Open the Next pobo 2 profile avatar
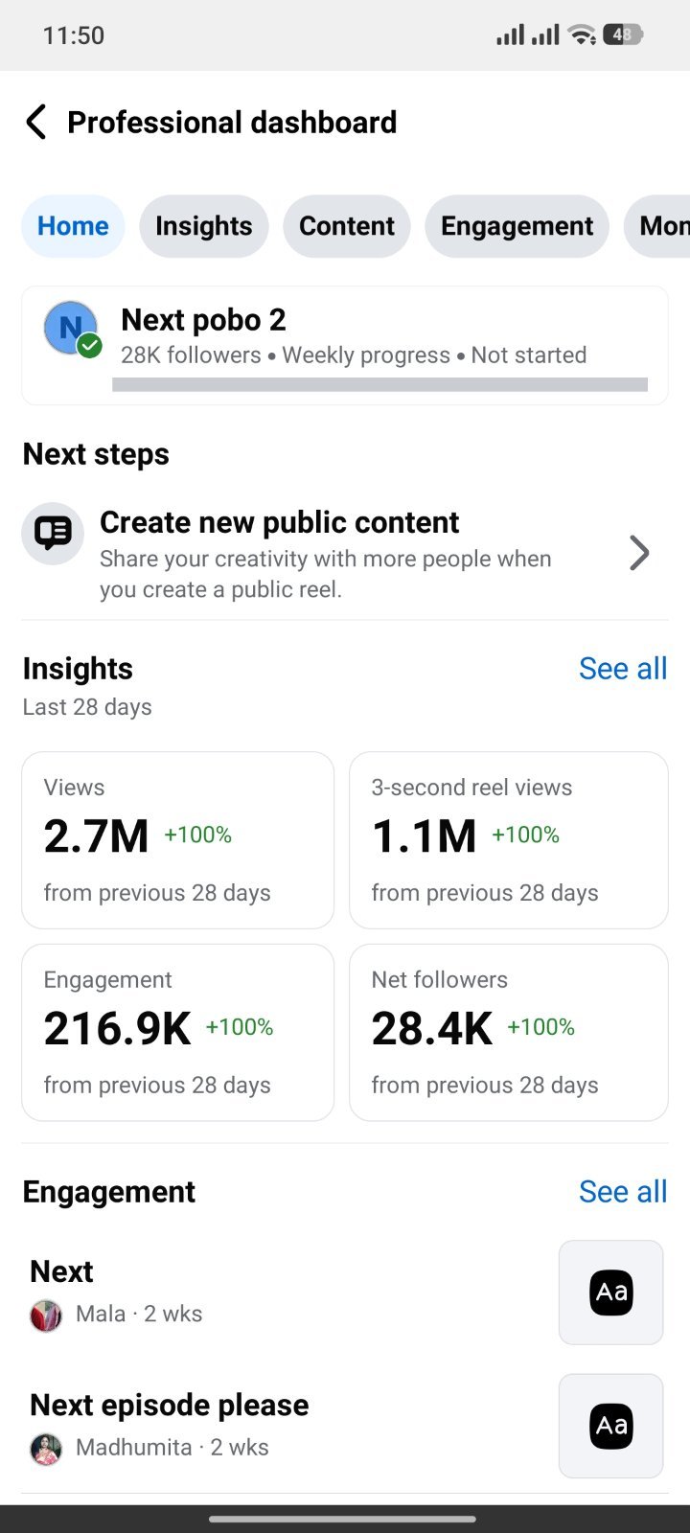Image resolution: width=690 pixels, height=1533 pixels. [x=72, y=329]
